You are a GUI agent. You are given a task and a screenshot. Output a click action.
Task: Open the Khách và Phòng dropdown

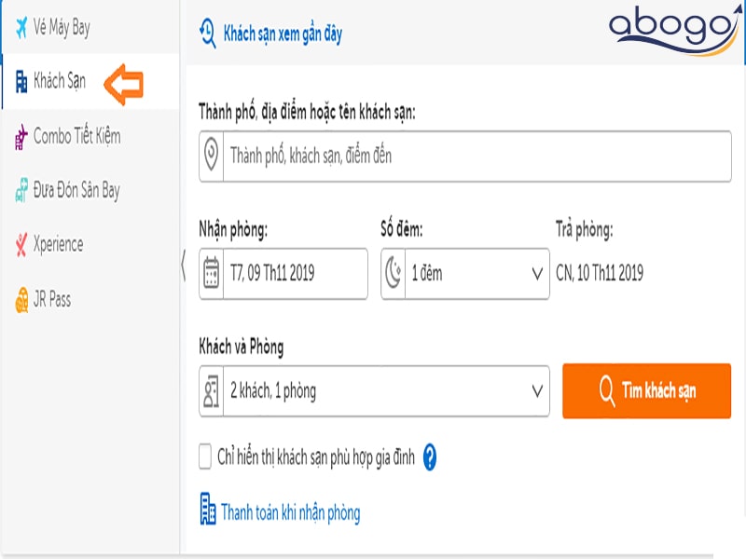point(539,392)
